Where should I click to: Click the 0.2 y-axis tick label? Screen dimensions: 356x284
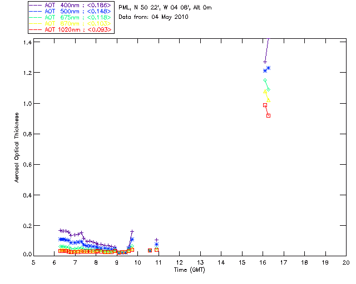pos(27,226)
